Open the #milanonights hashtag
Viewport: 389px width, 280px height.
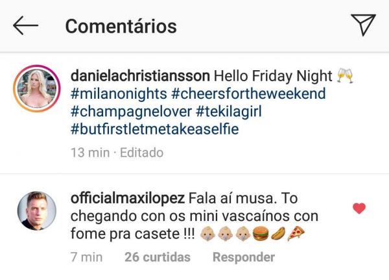coord(119,94)
